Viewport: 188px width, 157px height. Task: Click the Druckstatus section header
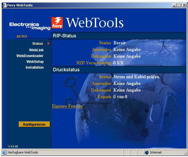coord(119,70)
